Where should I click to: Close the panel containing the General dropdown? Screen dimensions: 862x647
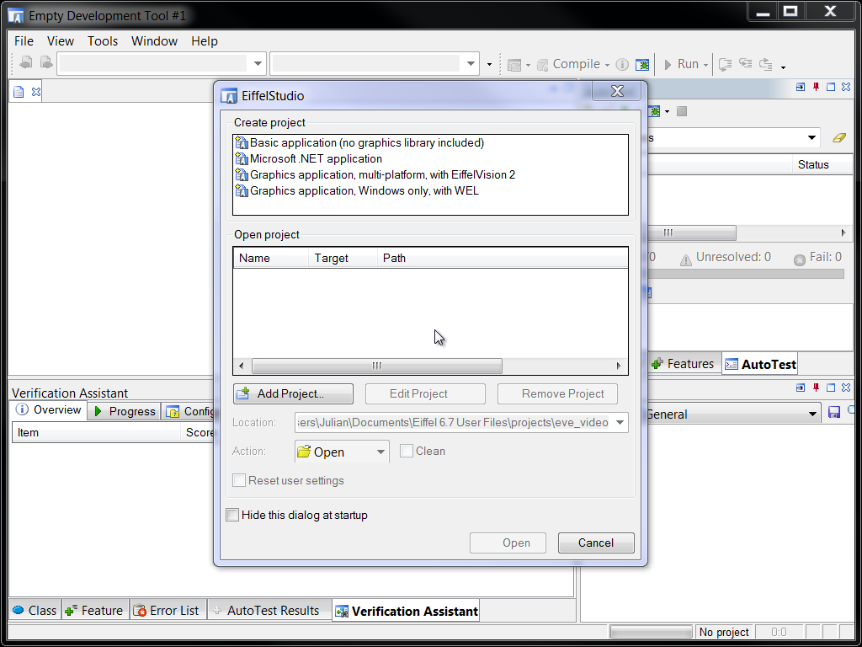[846, 388]
